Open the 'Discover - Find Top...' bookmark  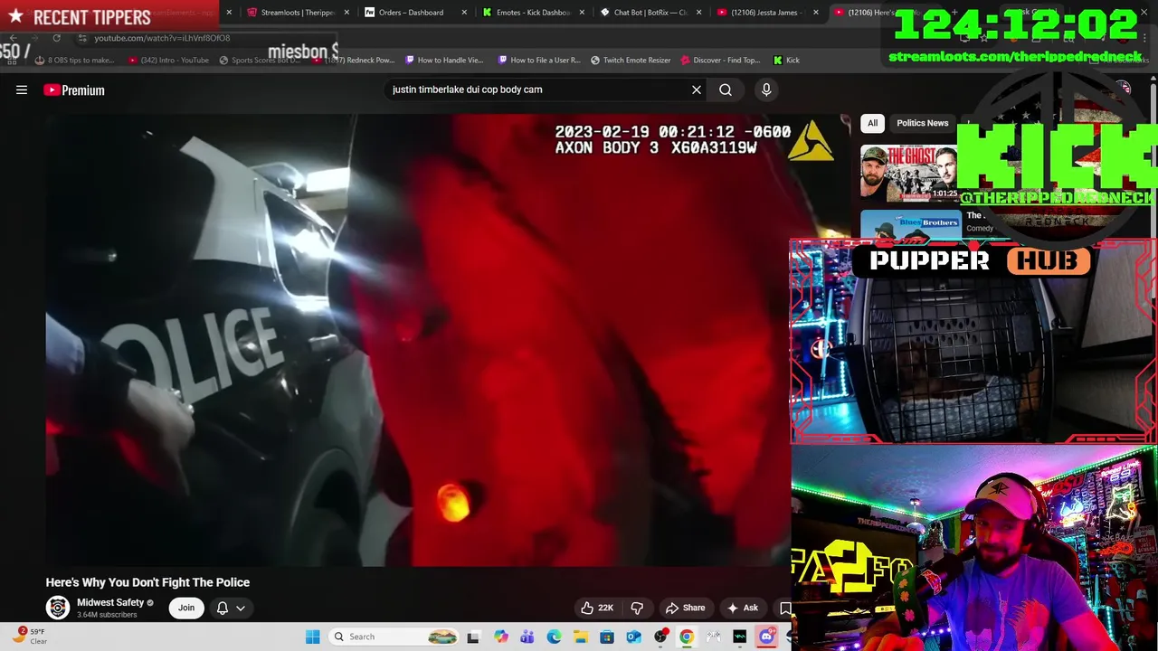click(720, 60)
